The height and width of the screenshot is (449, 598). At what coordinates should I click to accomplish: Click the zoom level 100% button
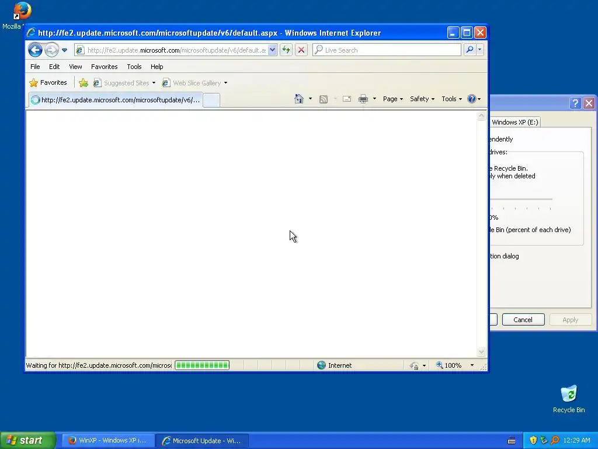[x=449, y=365]
